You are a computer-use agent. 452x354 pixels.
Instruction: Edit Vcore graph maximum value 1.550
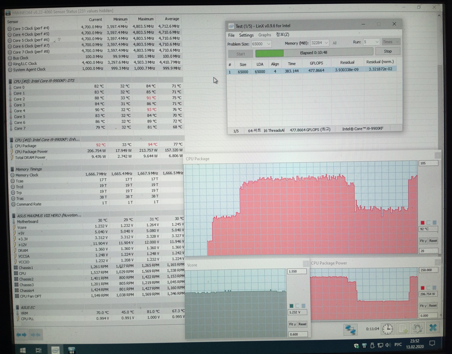tap(297, 271)
